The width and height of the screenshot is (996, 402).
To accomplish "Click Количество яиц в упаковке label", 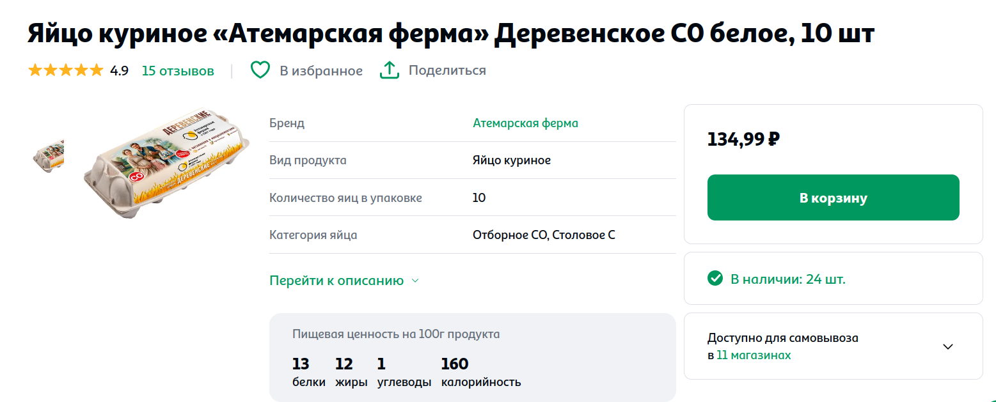I will 345,197.
